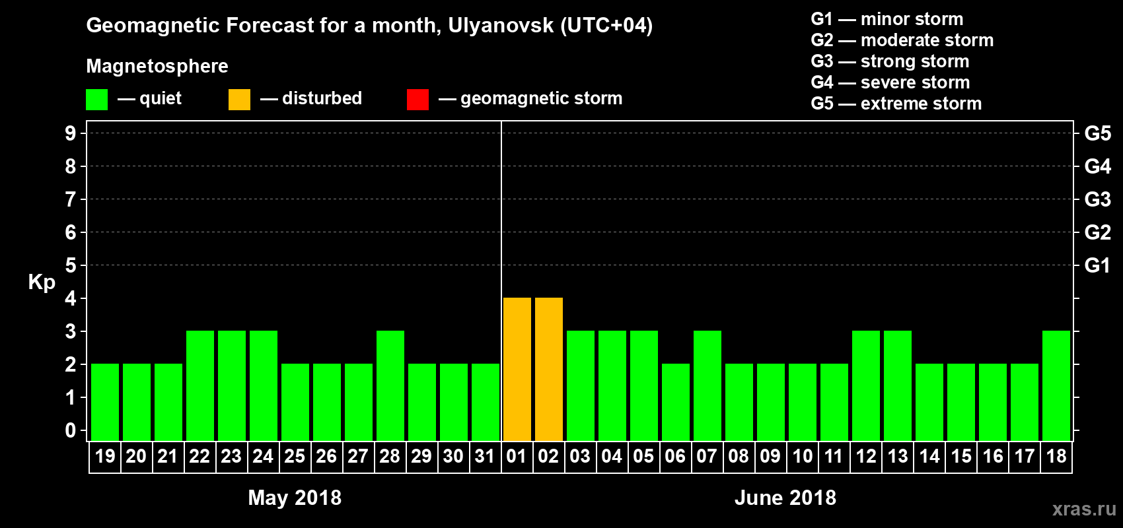Screen dimensions: 1123x528
Task: Select the green bar for June 12
Action: (x=866, y=385)
